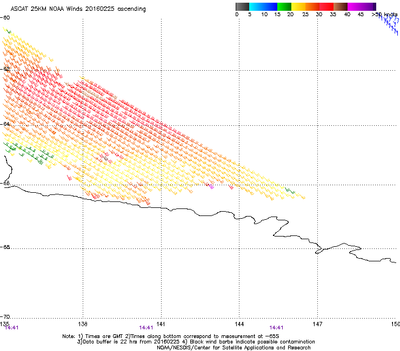Click the '-68' latitude axis label

tap(5, 247)
